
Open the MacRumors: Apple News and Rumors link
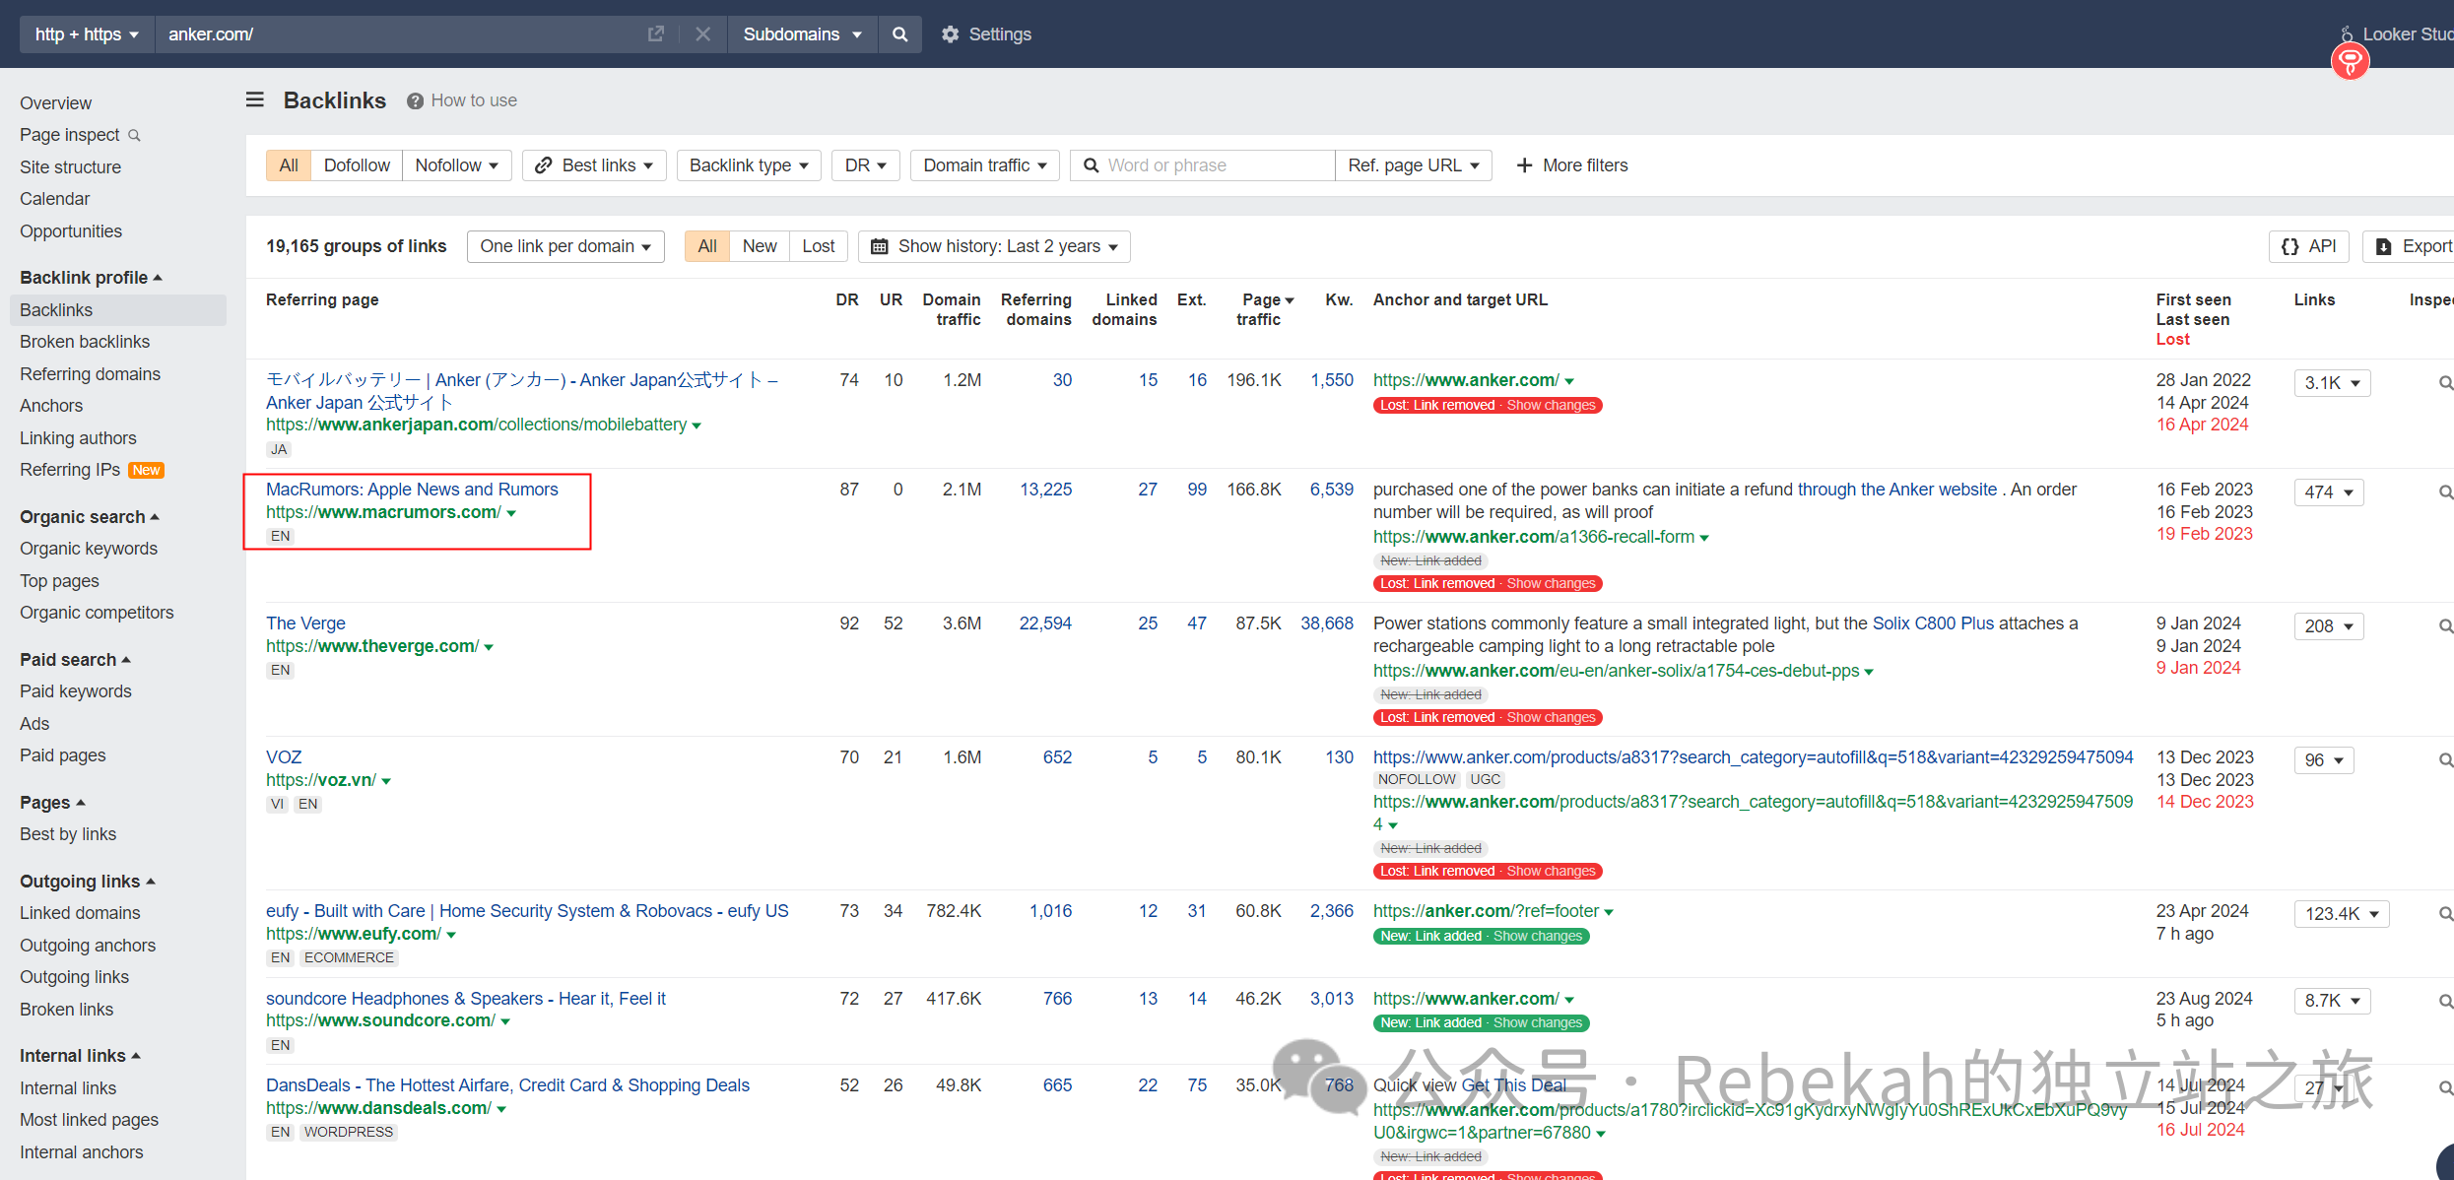pyautogui.click(x=412, y=490)
